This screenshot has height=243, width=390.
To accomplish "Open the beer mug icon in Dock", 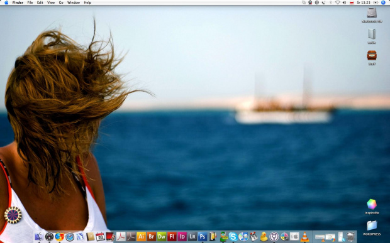I will click(x=213, y=237).
